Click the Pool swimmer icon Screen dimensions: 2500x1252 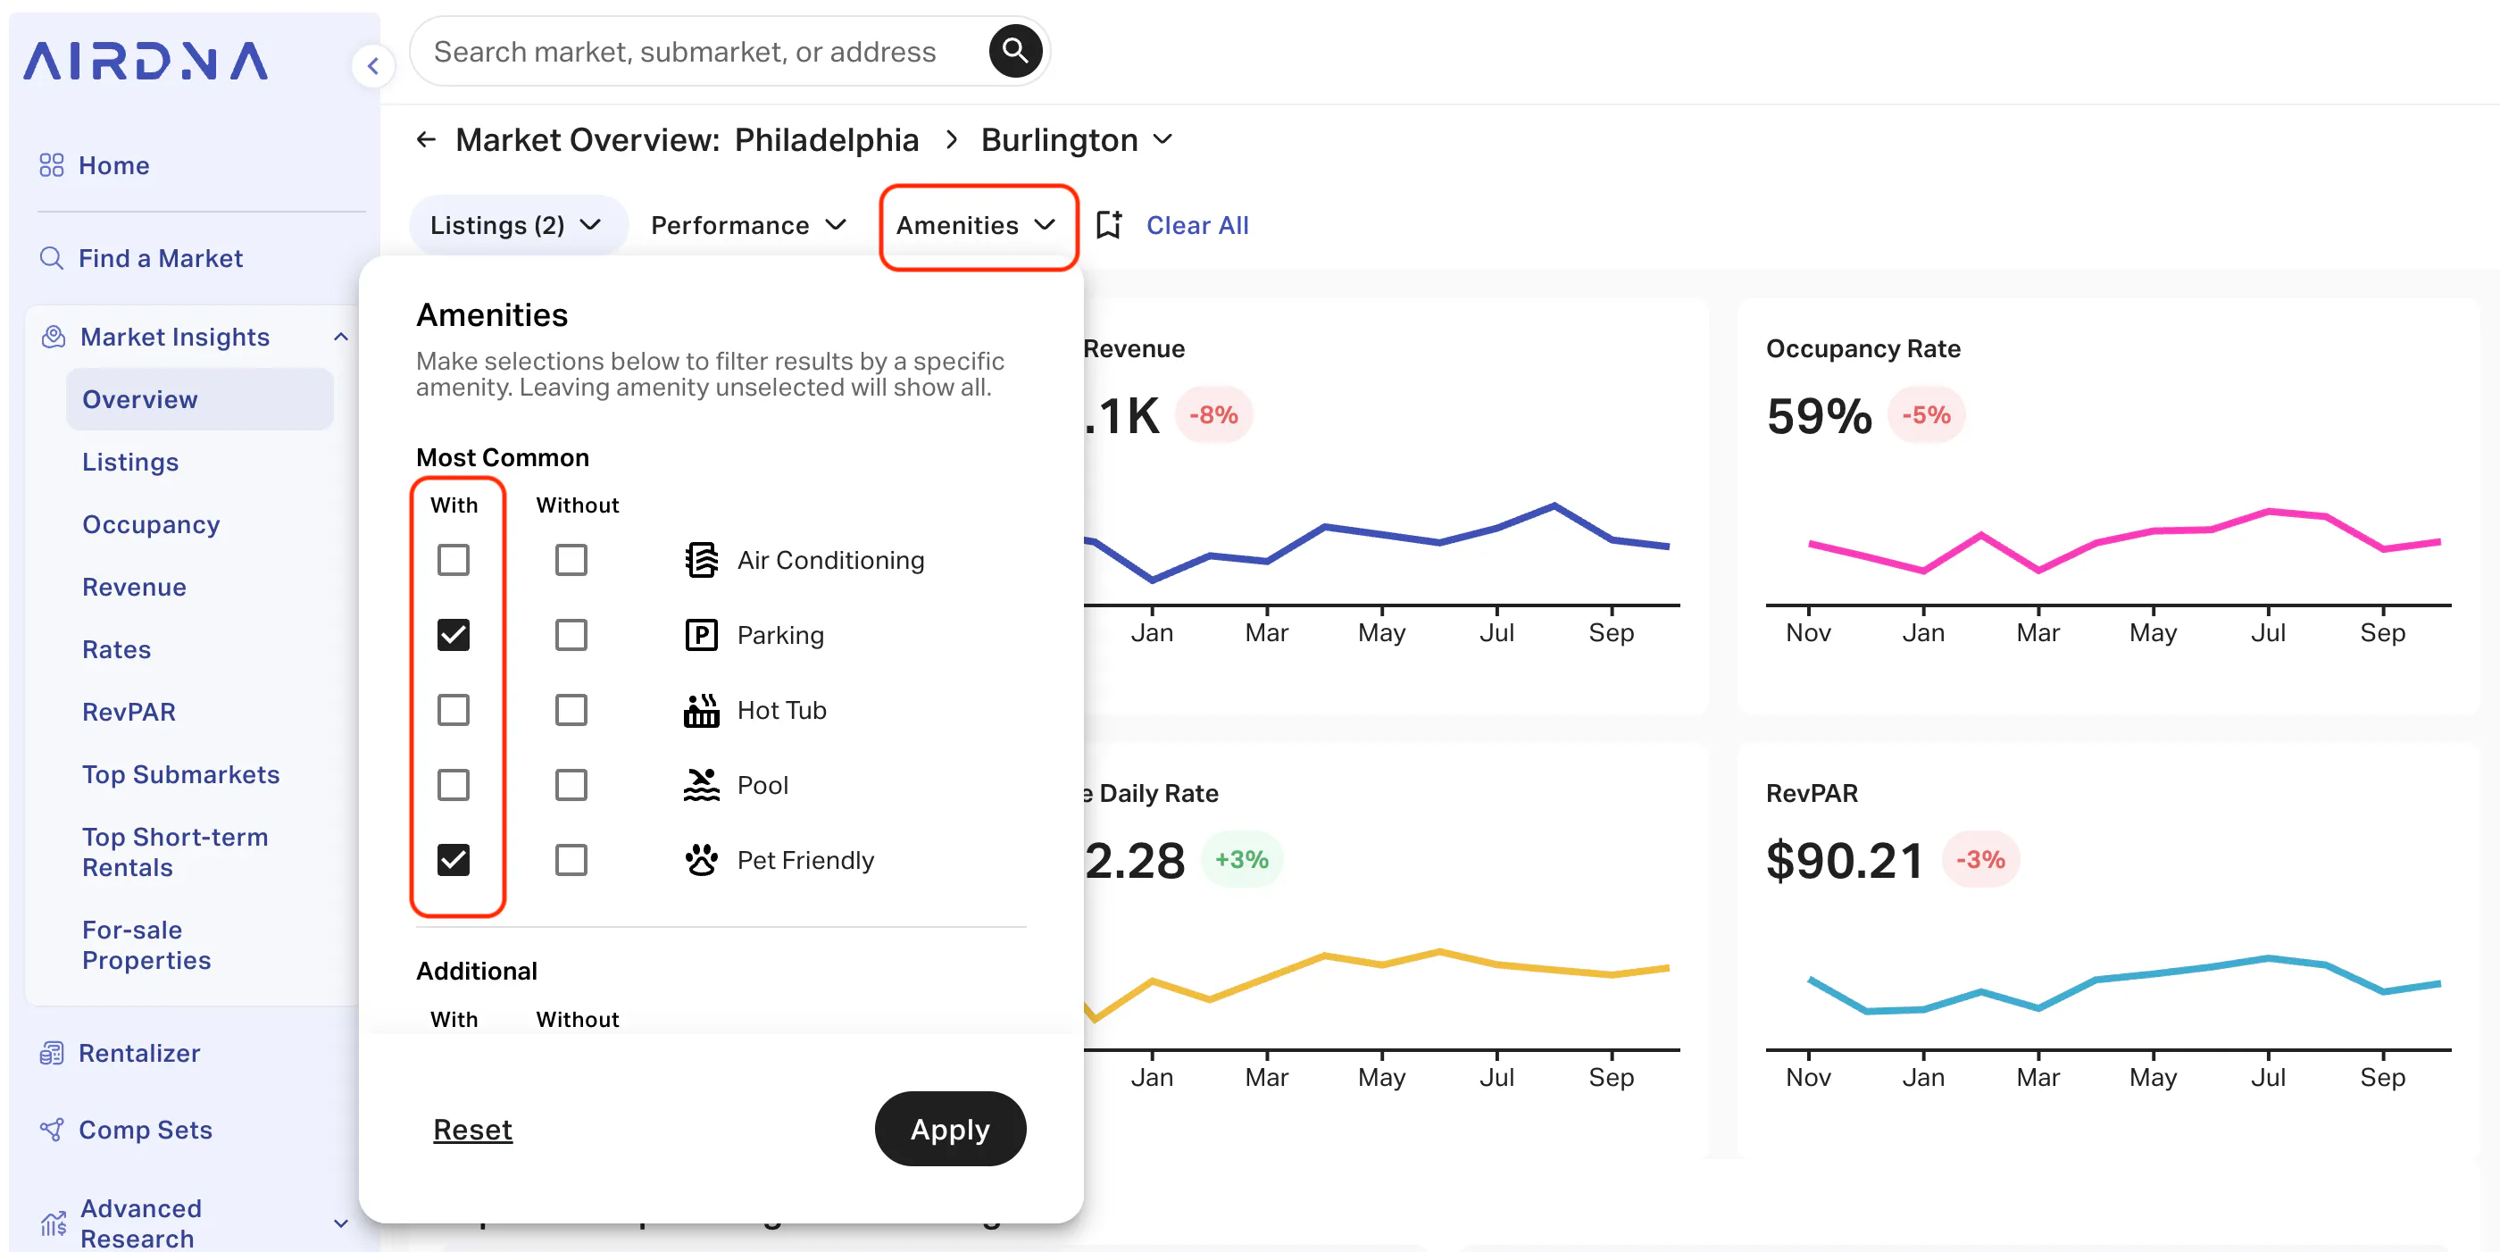coord(702,785)
